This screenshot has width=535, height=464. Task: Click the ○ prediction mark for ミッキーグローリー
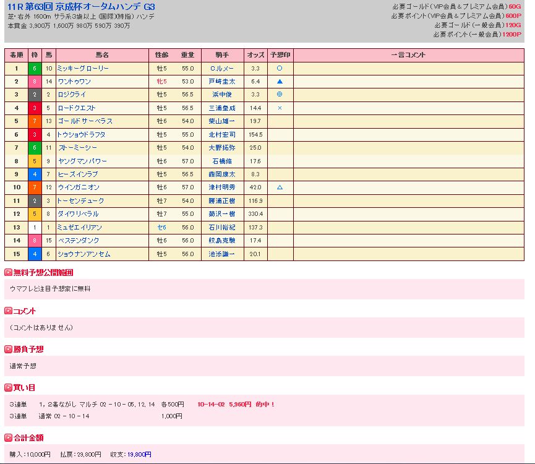pos(280,68)
